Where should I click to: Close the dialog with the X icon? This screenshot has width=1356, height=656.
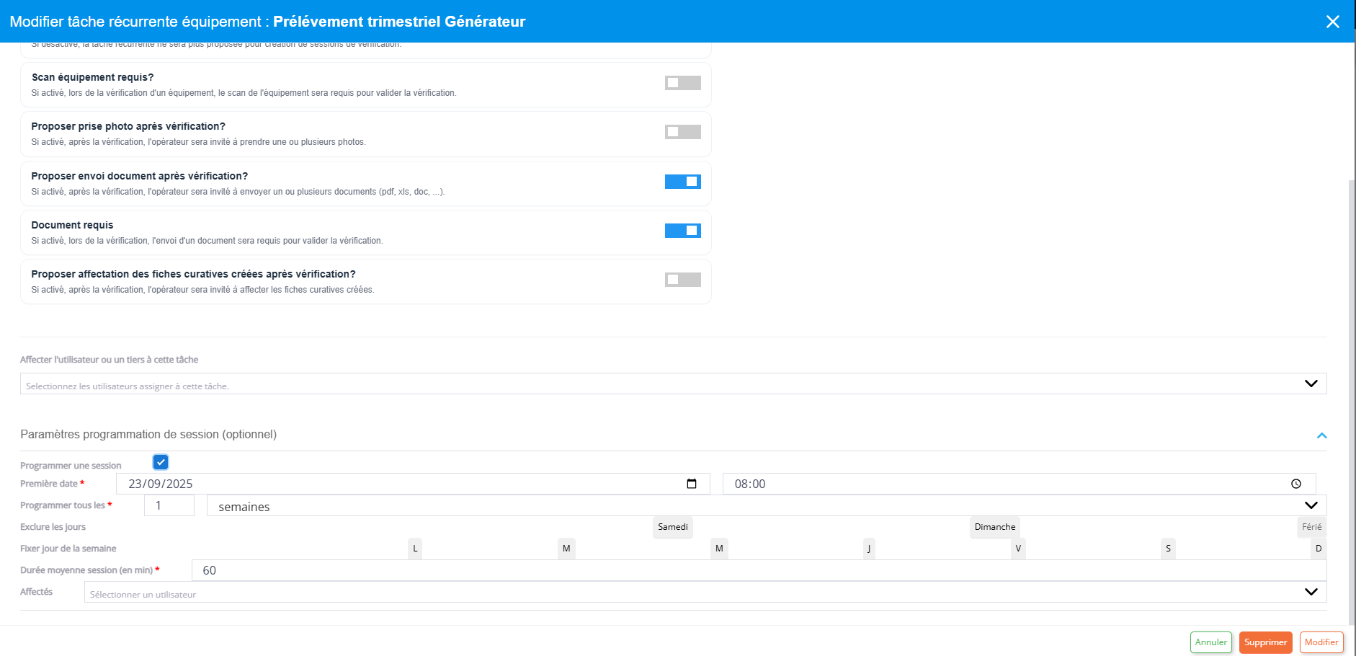click(1332, 22)
